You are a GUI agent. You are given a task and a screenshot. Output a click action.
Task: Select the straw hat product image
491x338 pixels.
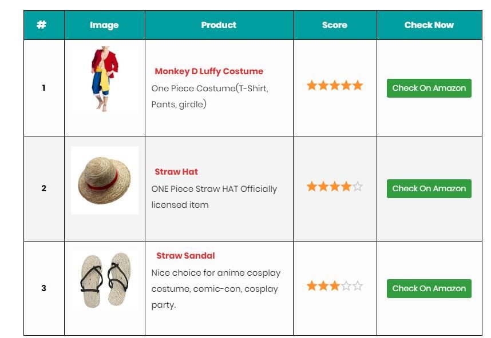[105, 180]
